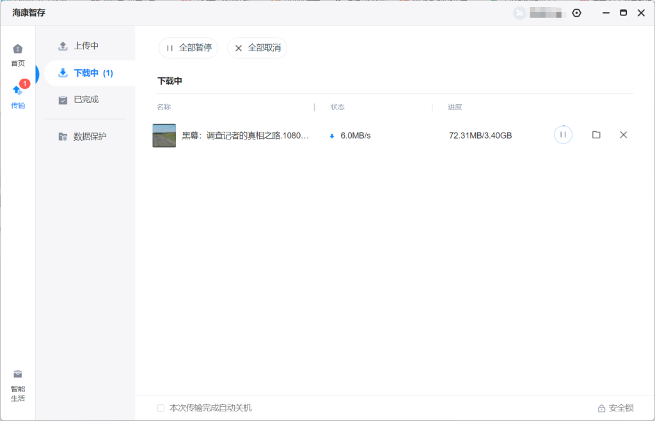Open the 数据保护 data protection section

click(90, 136)
